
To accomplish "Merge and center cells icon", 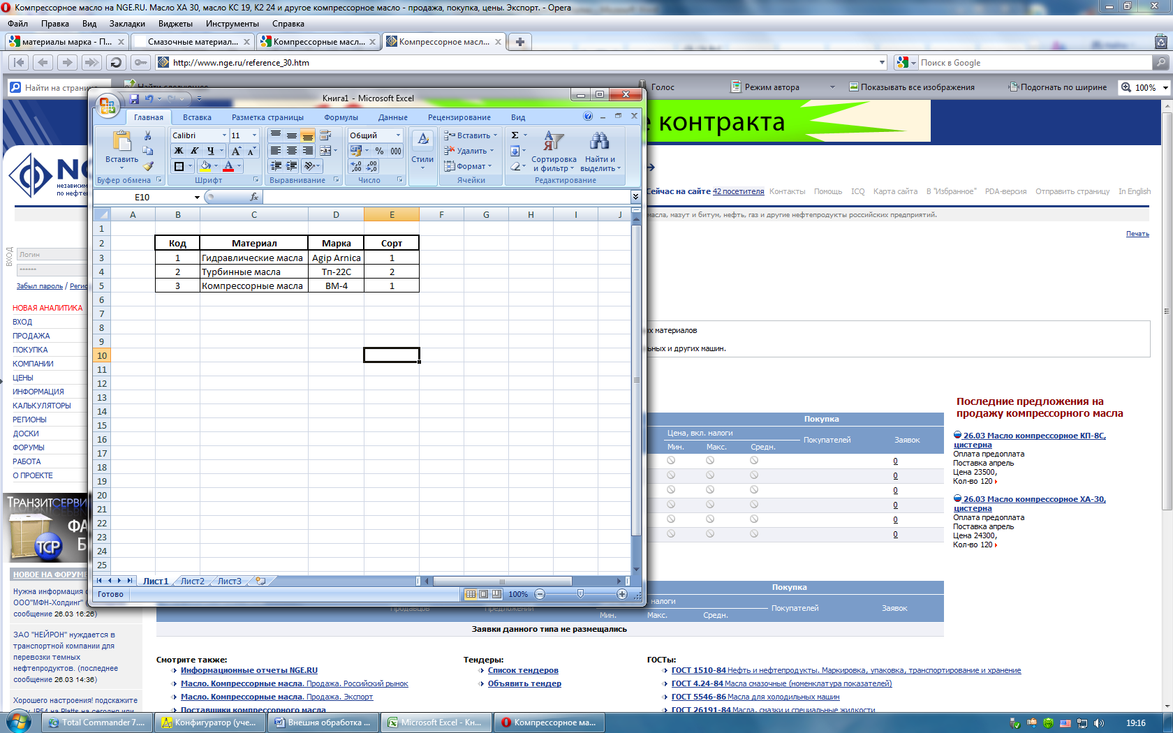I will click(x=325, y=151).
